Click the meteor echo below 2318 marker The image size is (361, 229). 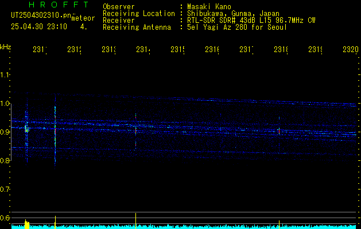click(x=279, y=131)
